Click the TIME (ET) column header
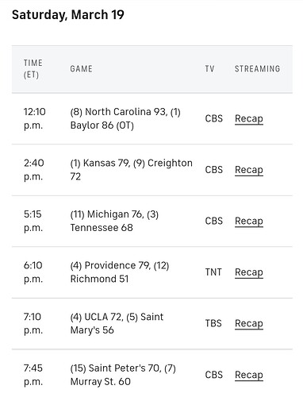Viewport: 303px width, 397px height. point(33,69)
